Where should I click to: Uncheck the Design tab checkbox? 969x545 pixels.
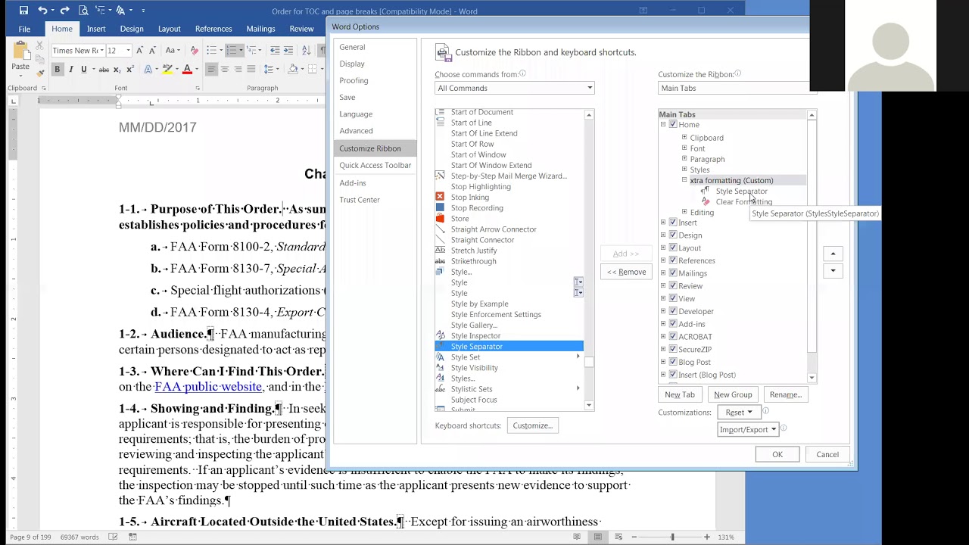click(x=673, y=235)
